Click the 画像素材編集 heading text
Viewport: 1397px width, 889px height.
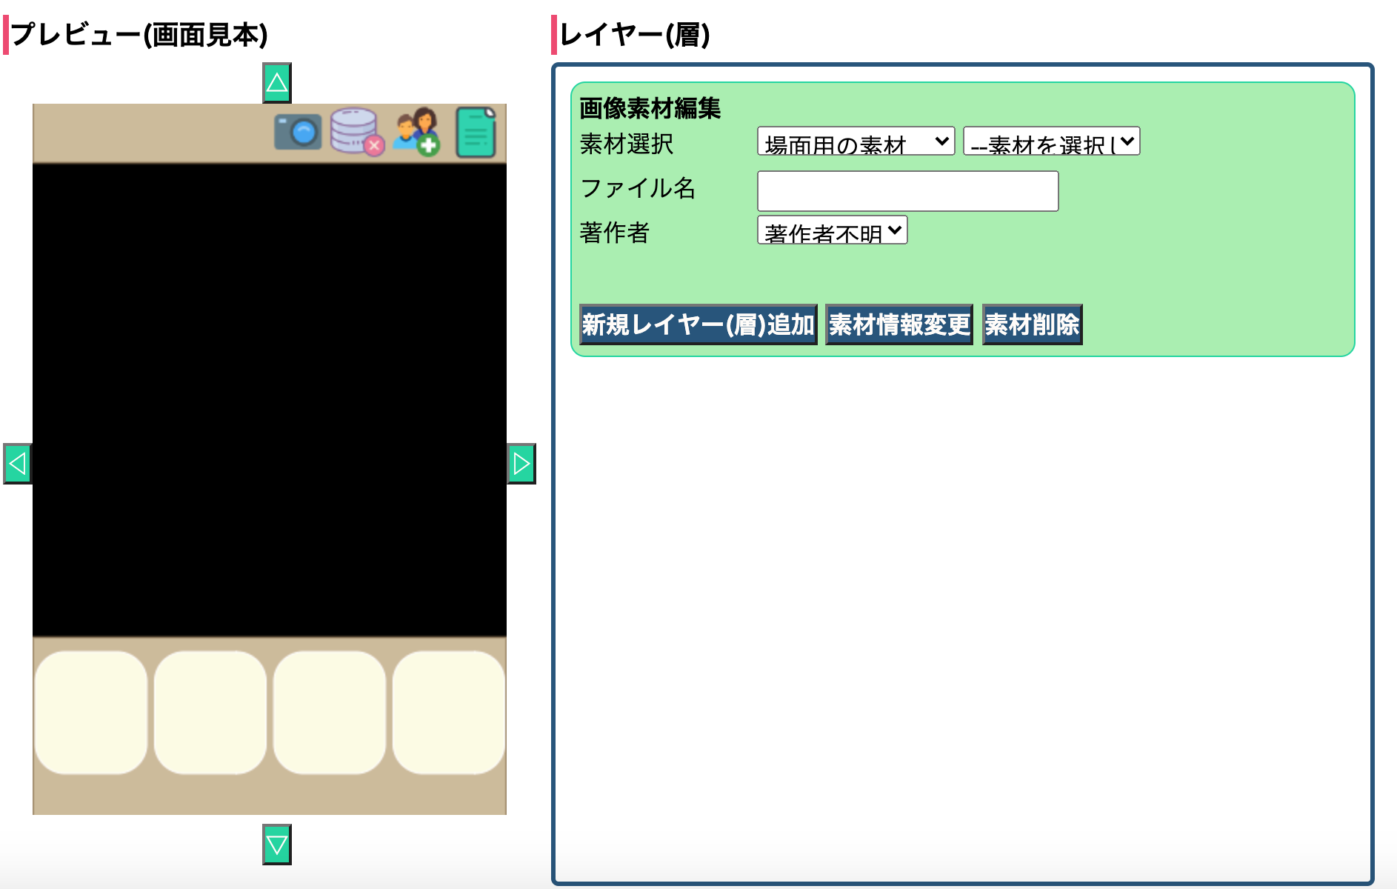tap(650, 108)
